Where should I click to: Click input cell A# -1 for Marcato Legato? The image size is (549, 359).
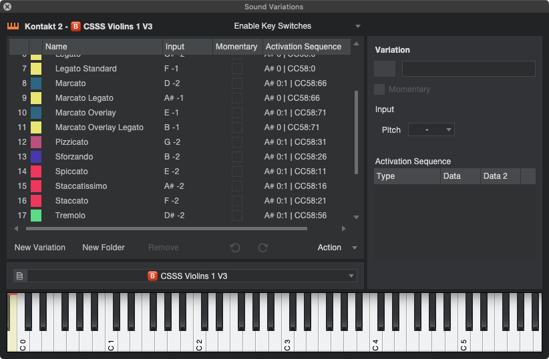click(x=174, y=98)
